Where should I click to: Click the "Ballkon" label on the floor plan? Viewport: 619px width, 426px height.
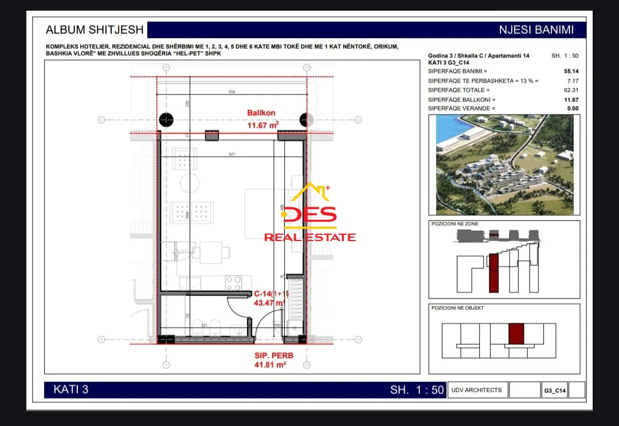point(261,113)
